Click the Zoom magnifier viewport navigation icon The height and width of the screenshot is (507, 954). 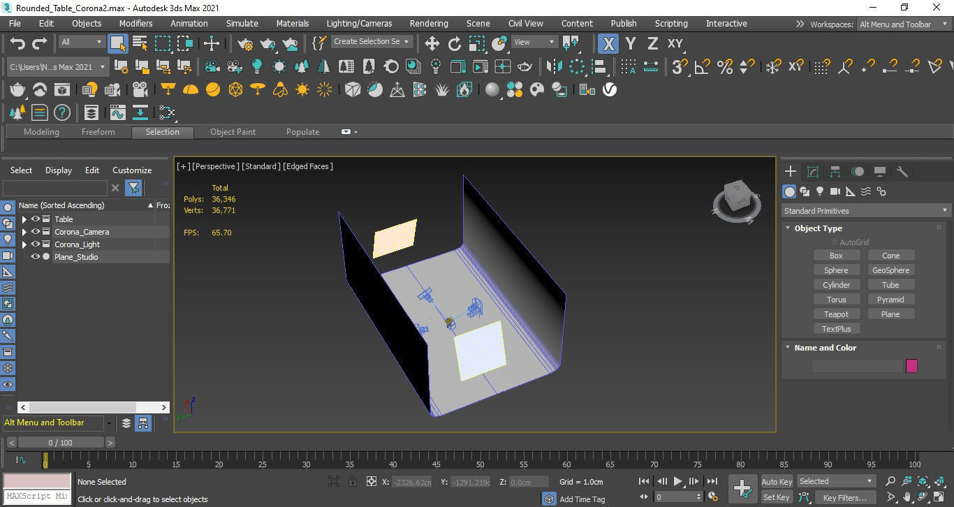[890, 481]
